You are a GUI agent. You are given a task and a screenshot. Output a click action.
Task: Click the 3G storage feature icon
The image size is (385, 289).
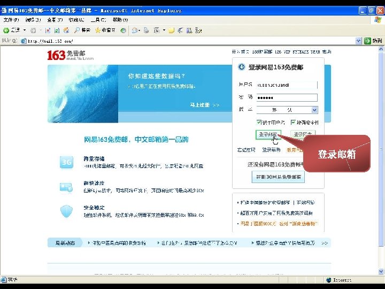pyautogui.click(x=66, y=162)
